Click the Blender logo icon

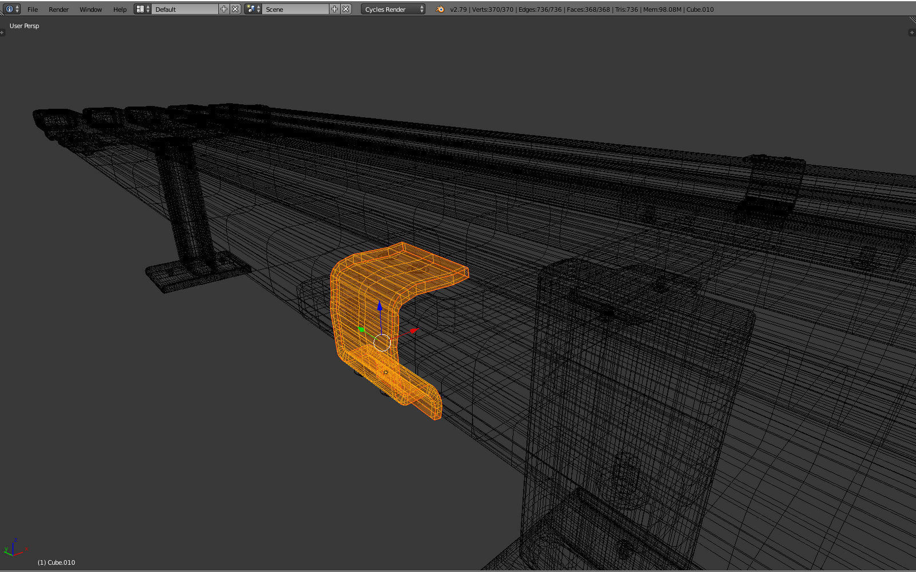coord(440,9)
